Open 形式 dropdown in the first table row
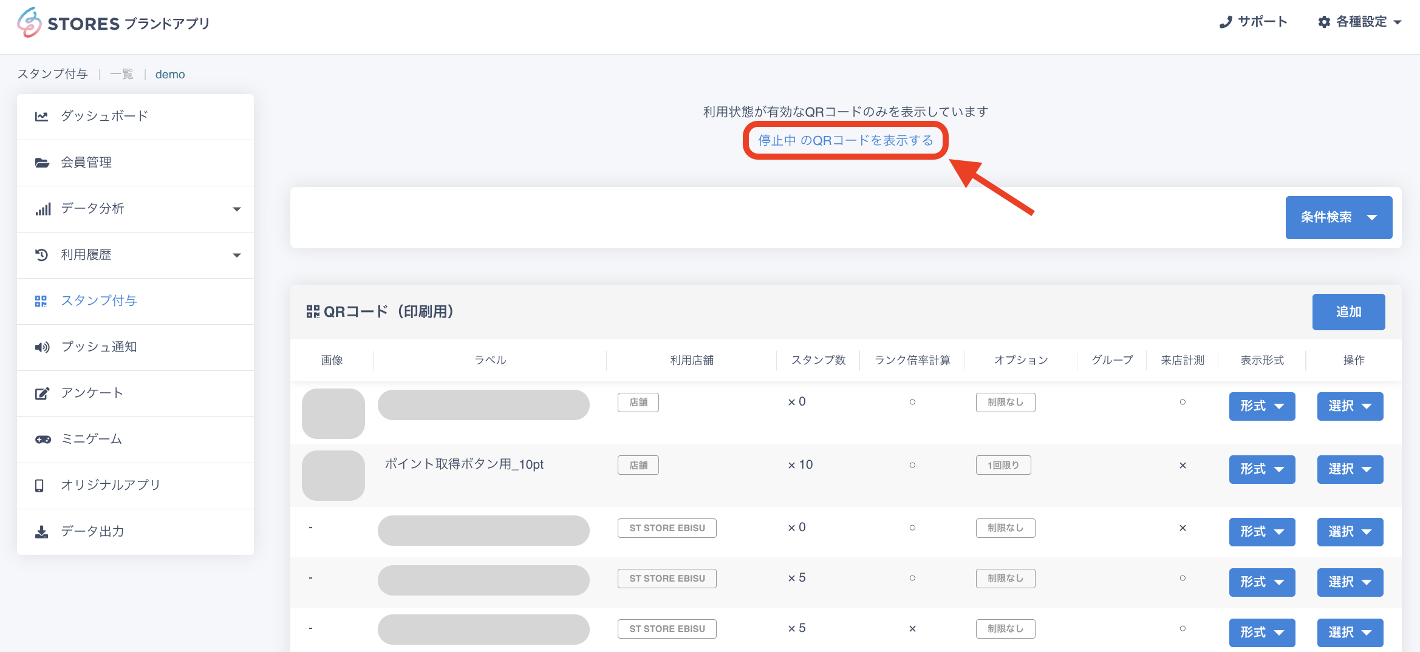 (1262, 406)
